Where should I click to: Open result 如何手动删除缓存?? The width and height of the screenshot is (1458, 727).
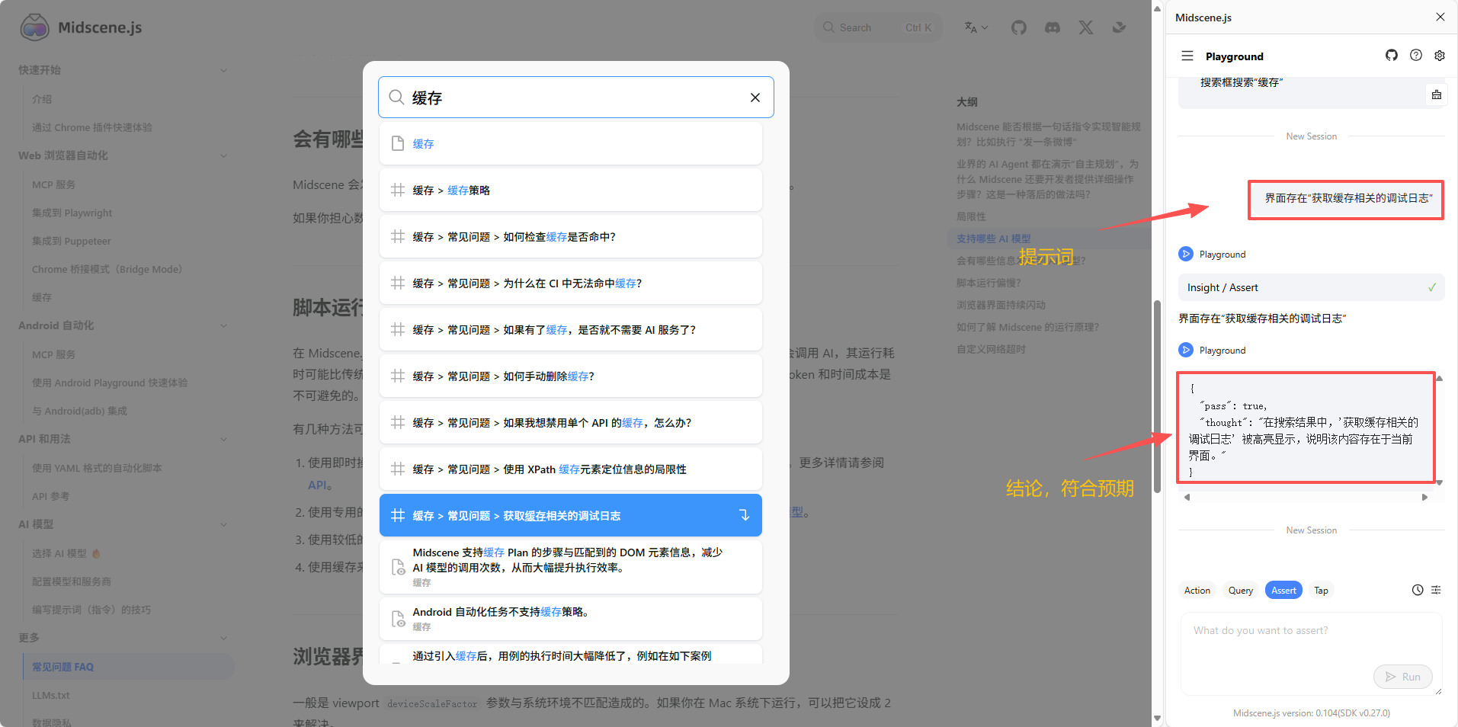coord(571,376)
